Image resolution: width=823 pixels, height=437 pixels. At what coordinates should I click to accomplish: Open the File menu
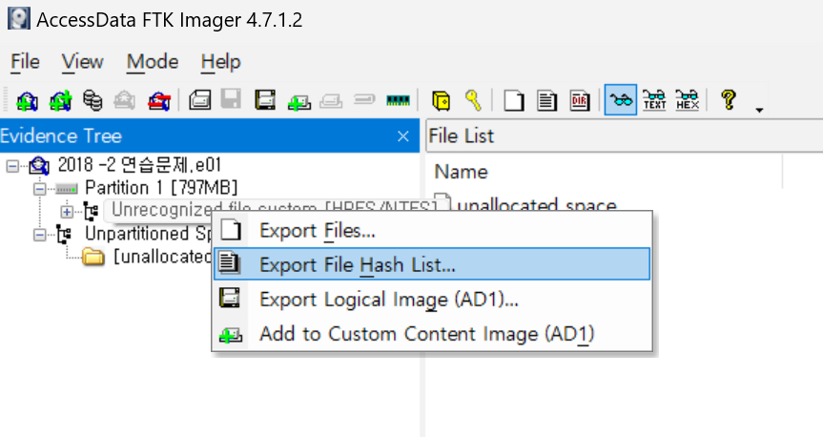[25, 61]
